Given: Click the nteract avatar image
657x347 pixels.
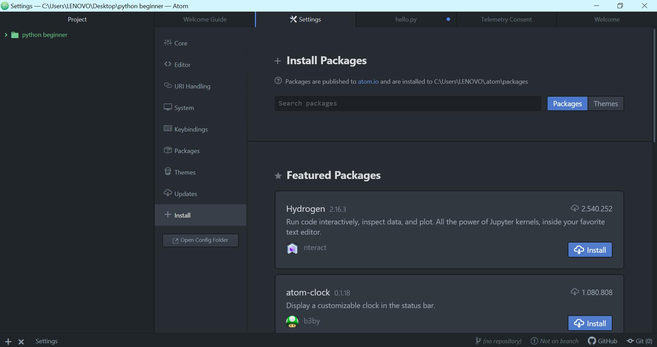Looking at the screenshot, I should pos(292,248).
